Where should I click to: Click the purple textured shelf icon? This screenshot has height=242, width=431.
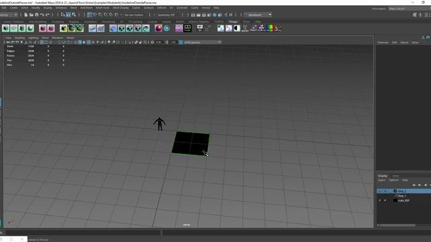(x=179, y=28)
